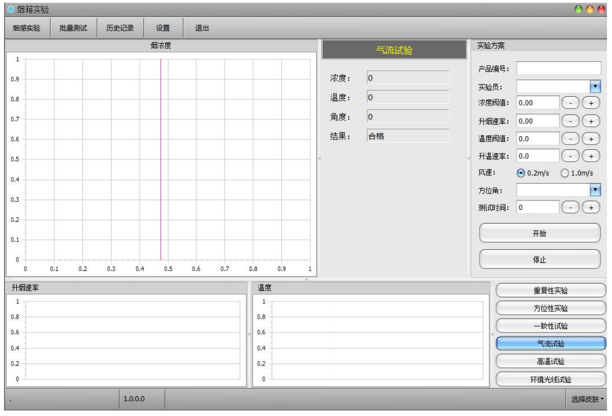
Task: Increase 升烟速率 with its plus button
Action: point(590,121)
